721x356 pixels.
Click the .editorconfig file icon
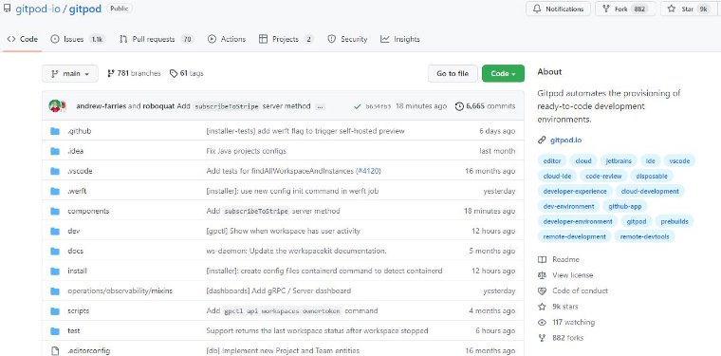click(x=55, y=351)
